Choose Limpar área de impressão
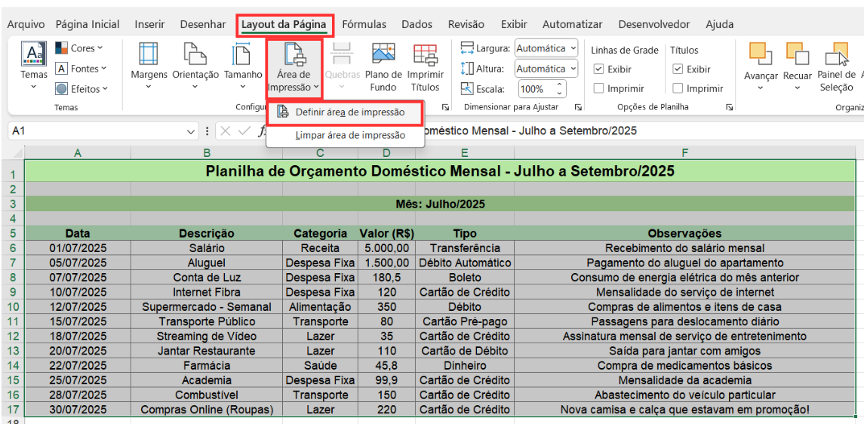 350,135
